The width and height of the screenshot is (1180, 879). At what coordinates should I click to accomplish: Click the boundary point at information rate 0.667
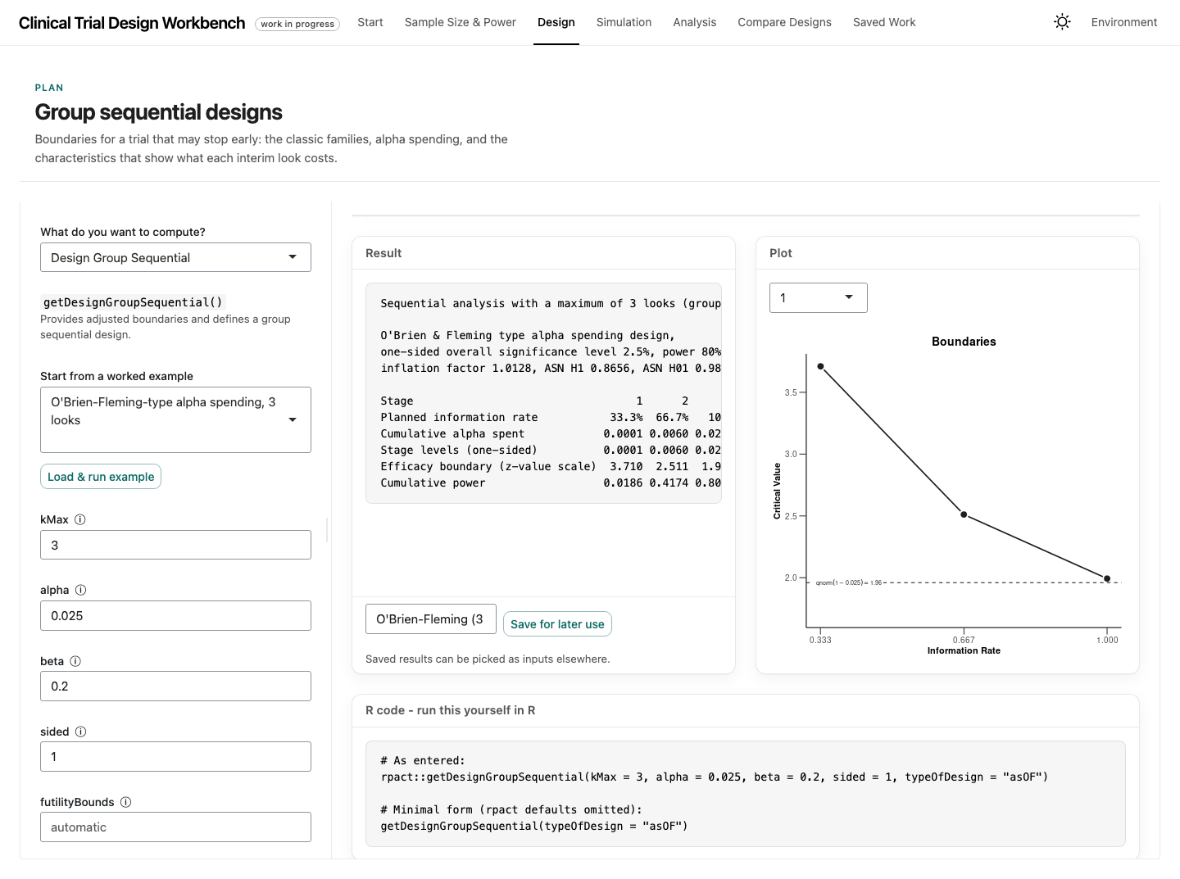click(x=964, y=514)
